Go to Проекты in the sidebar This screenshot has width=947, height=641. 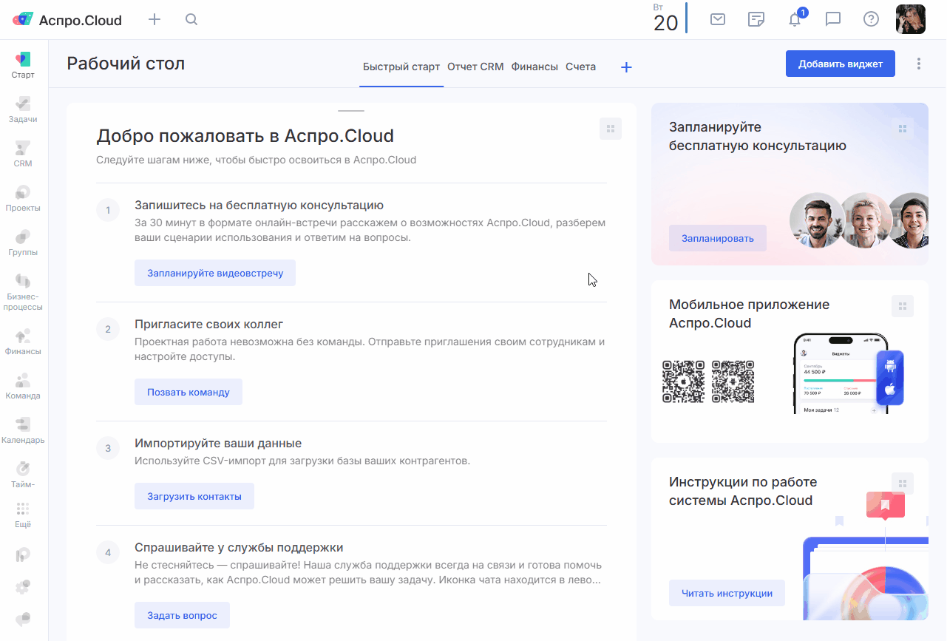point(23,198)
